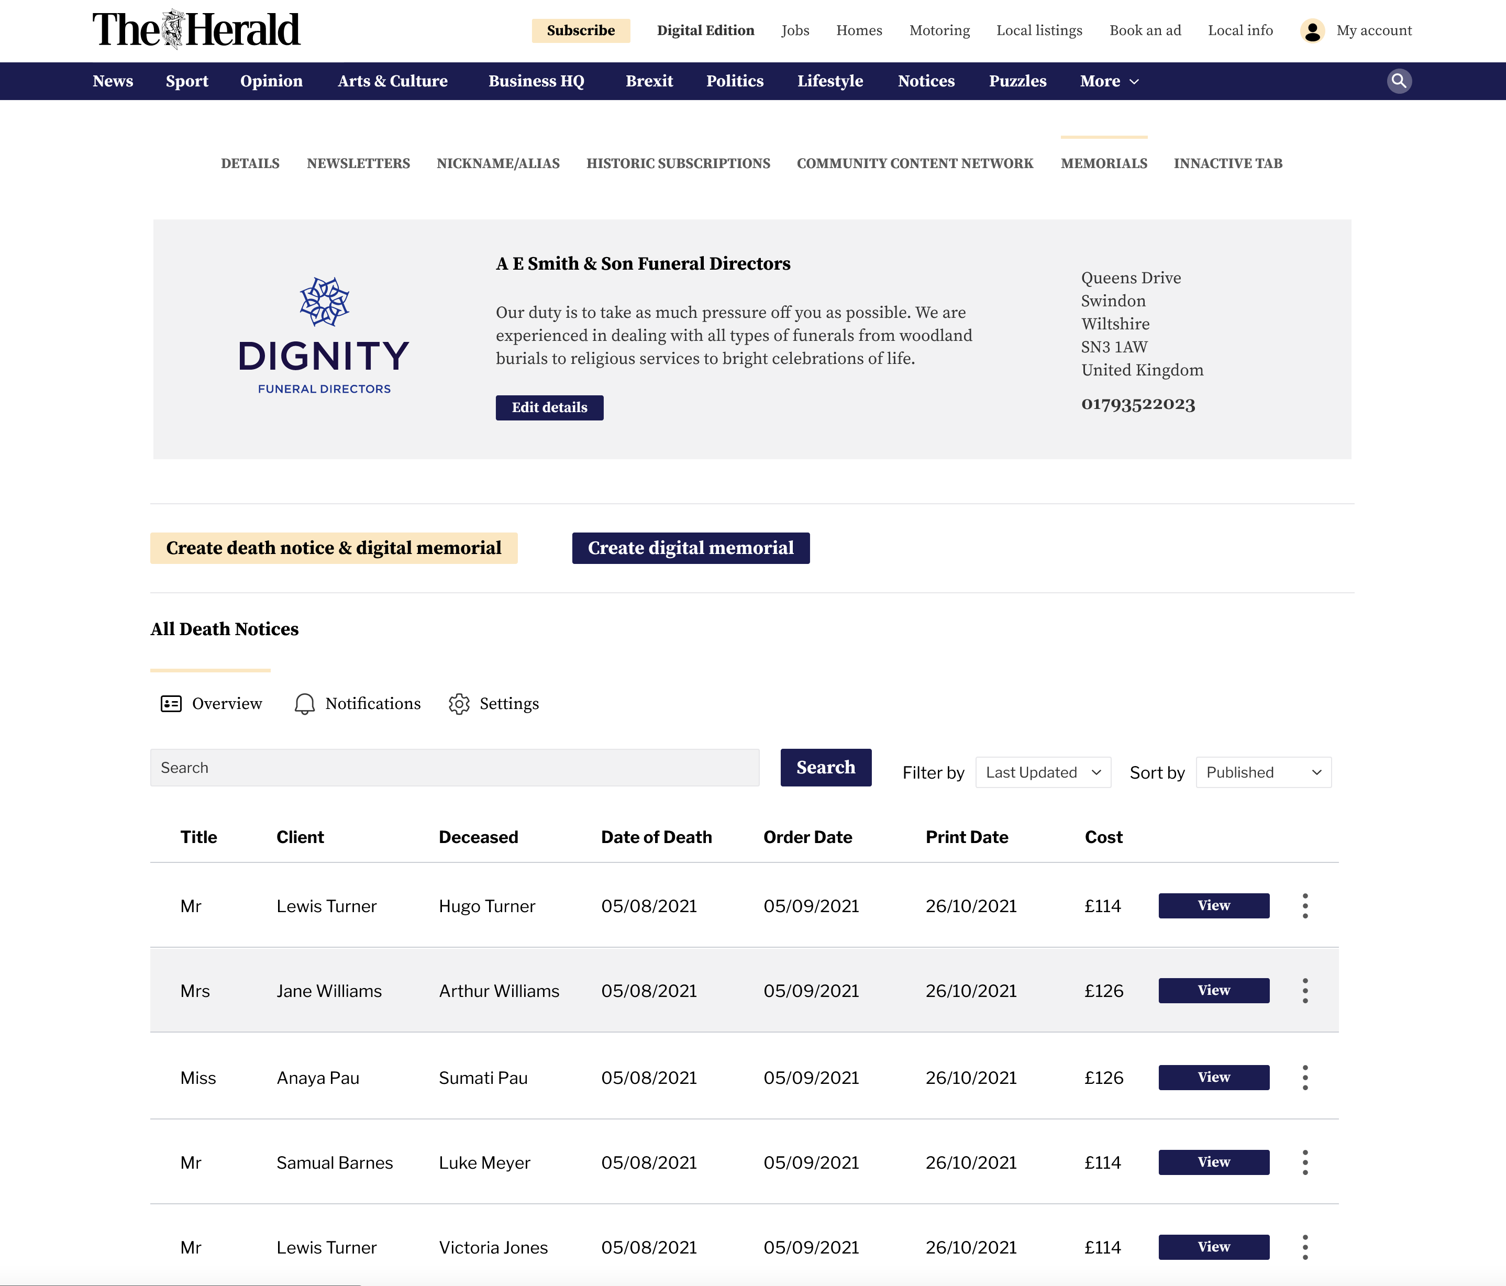Viewport: 1506px width, 1286px height.
Task: Open the Overview card icon tab
Action: coord(171,704)
